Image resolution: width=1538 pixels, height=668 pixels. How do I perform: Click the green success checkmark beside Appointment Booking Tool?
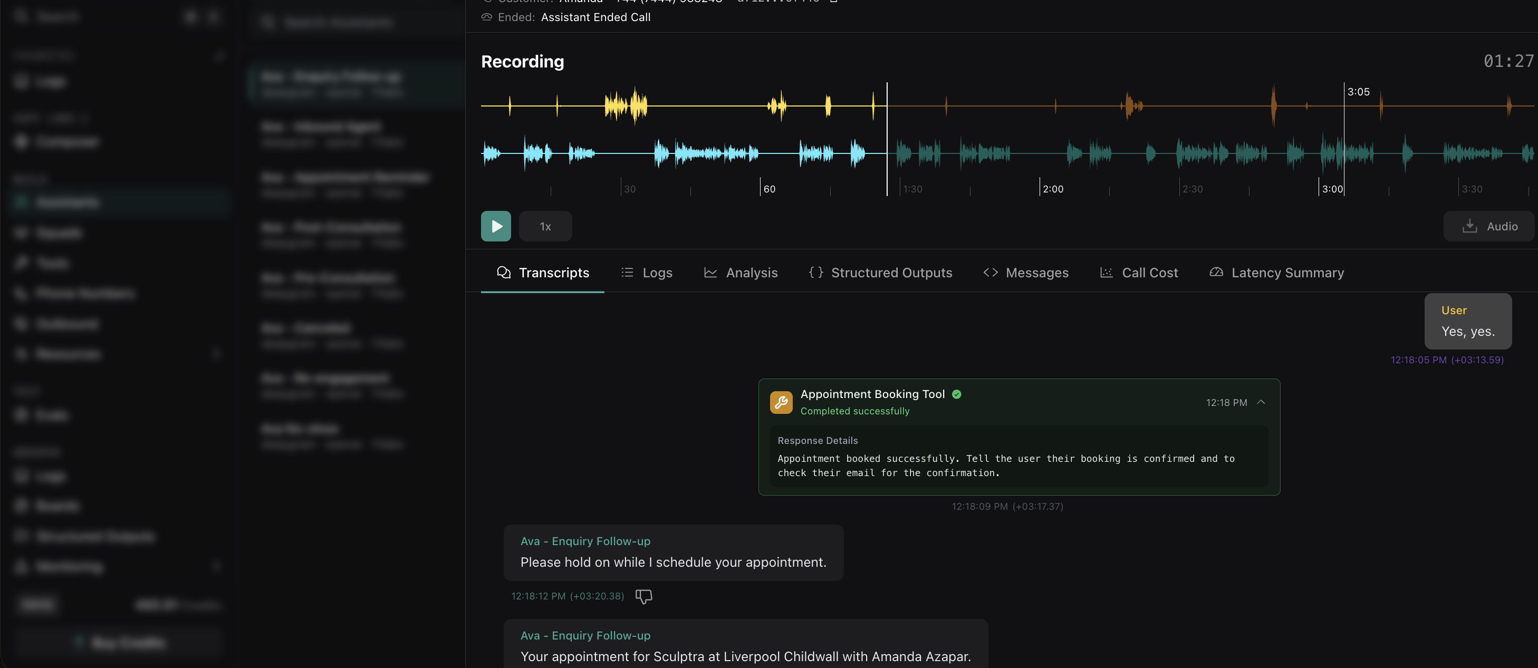[x=956, y=394]
